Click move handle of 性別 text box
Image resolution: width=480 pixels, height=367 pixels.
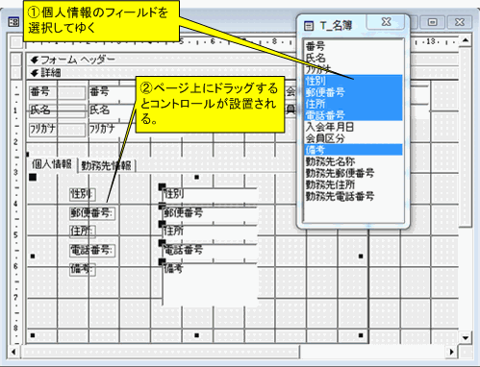pyautogui.click(x=162, y=186)
